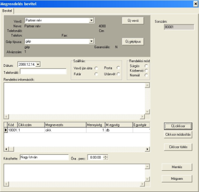Expand the Gép típusa dropdown
Screen dimensions: 199x192
pos(91,41)
